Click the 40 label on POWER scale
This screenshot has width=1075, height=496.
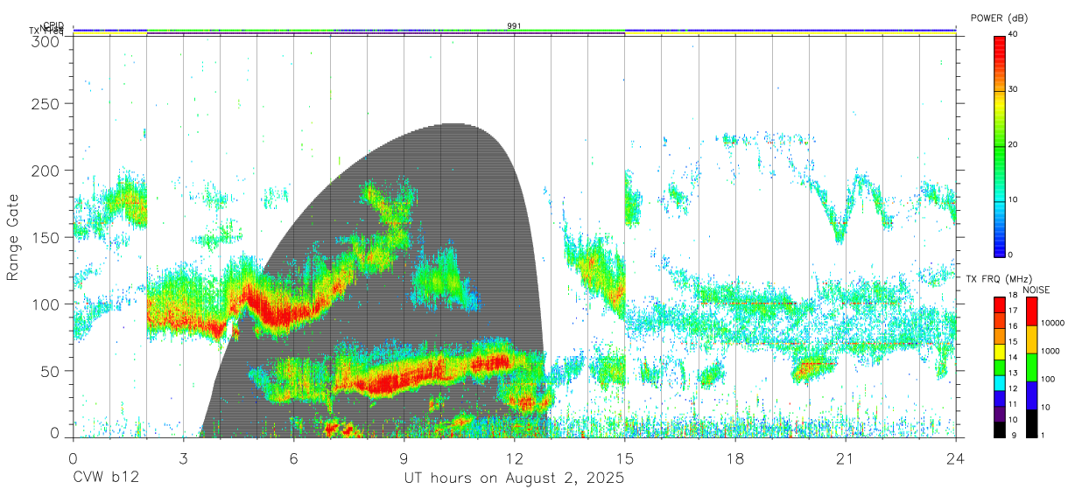coord(1014,35)
